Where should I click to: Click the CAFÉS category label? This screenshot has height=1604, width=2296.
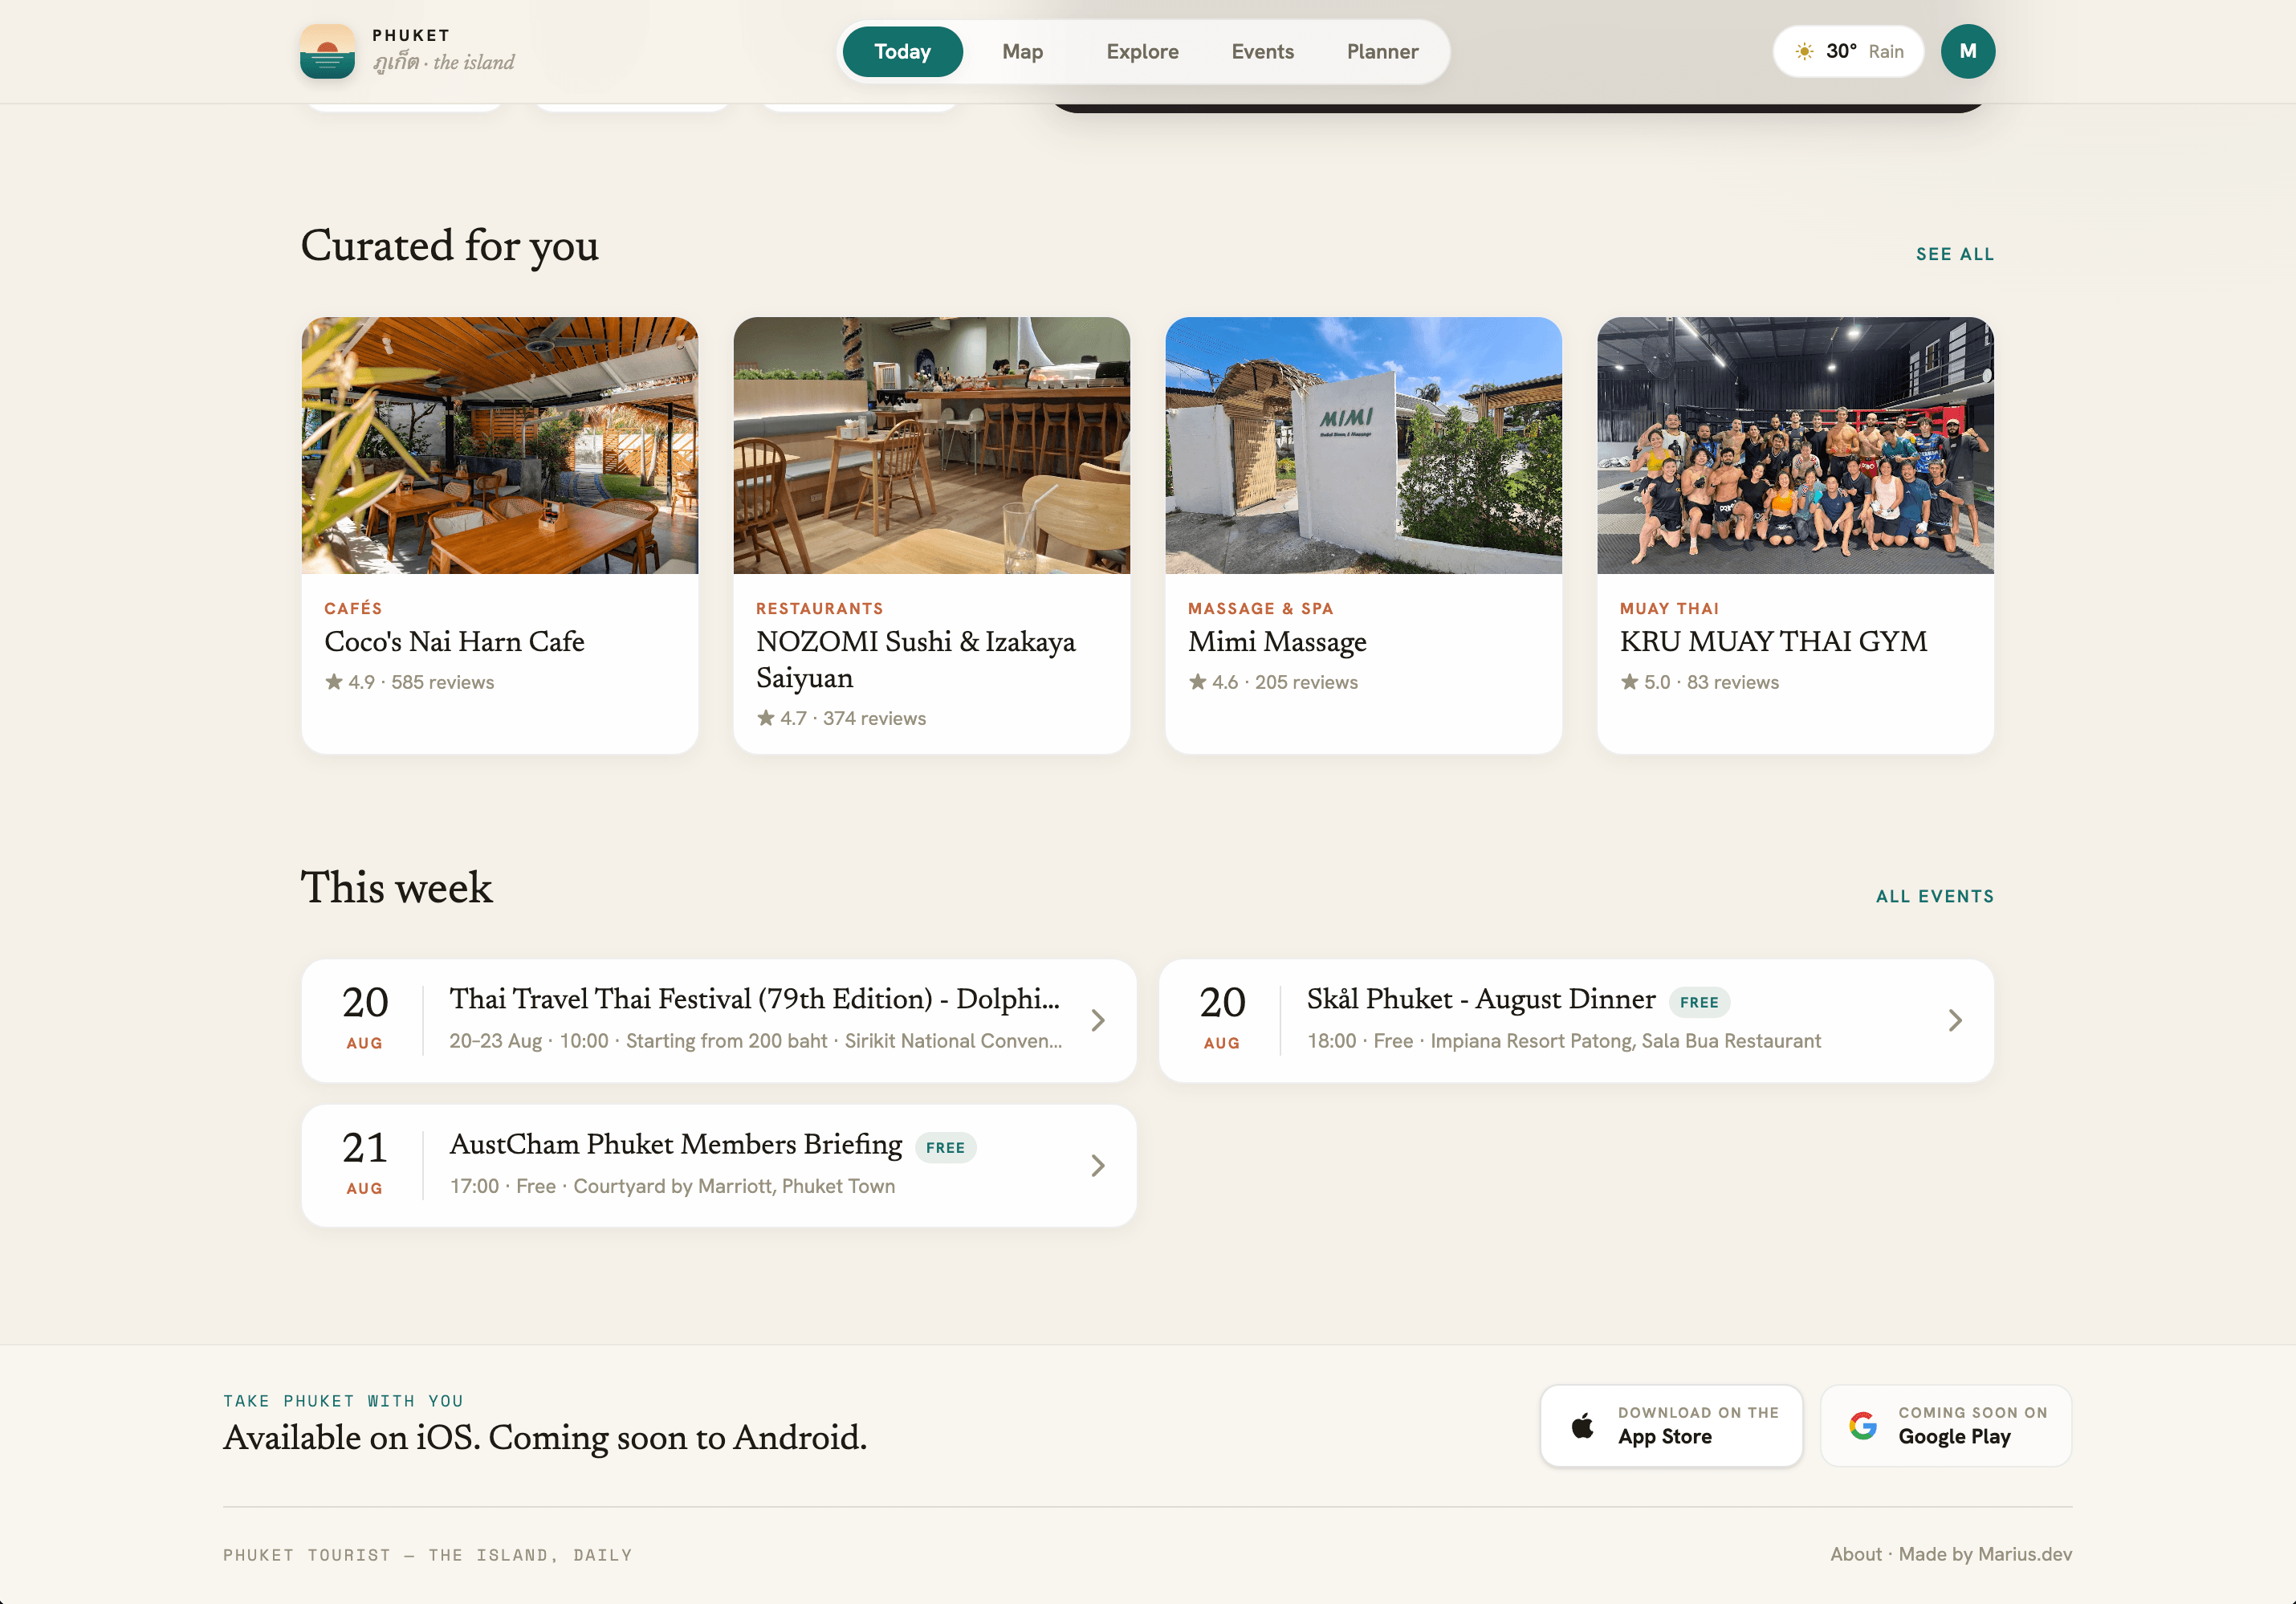[353, 608]
